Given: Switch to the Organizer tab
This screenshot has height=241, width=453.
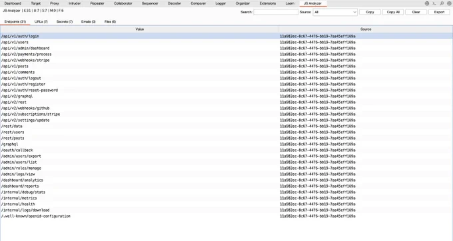Looking at the screenshot, I should coord(242,3).
